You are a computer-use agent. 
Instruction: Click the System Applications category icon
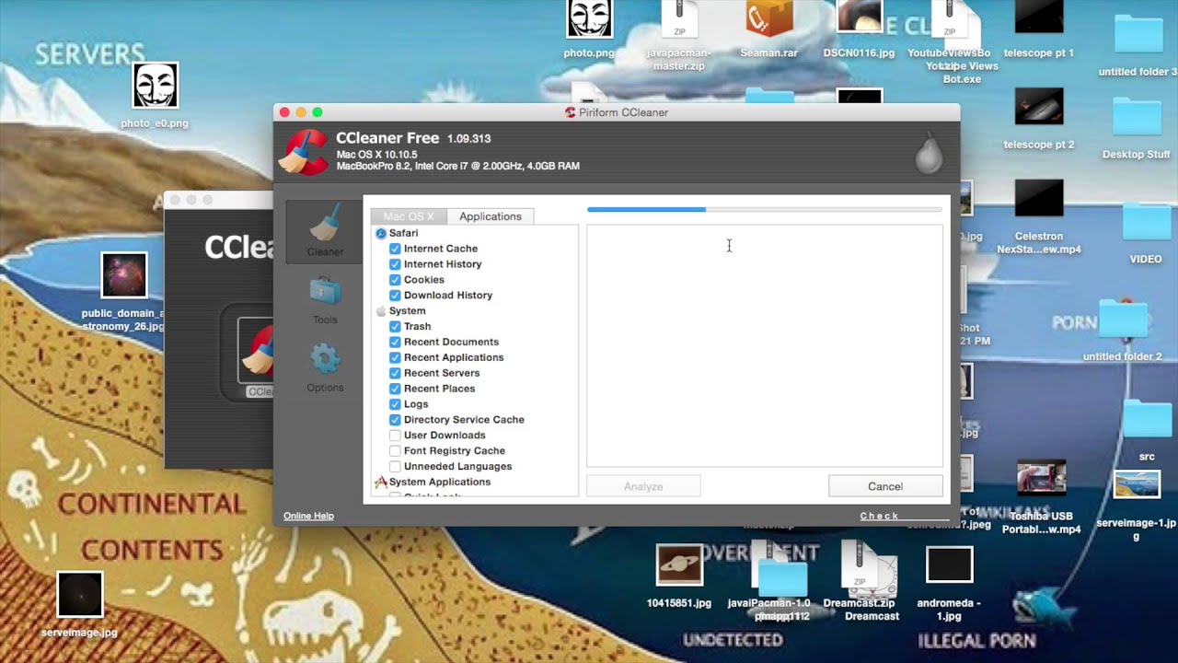click(x=381, y=483)
